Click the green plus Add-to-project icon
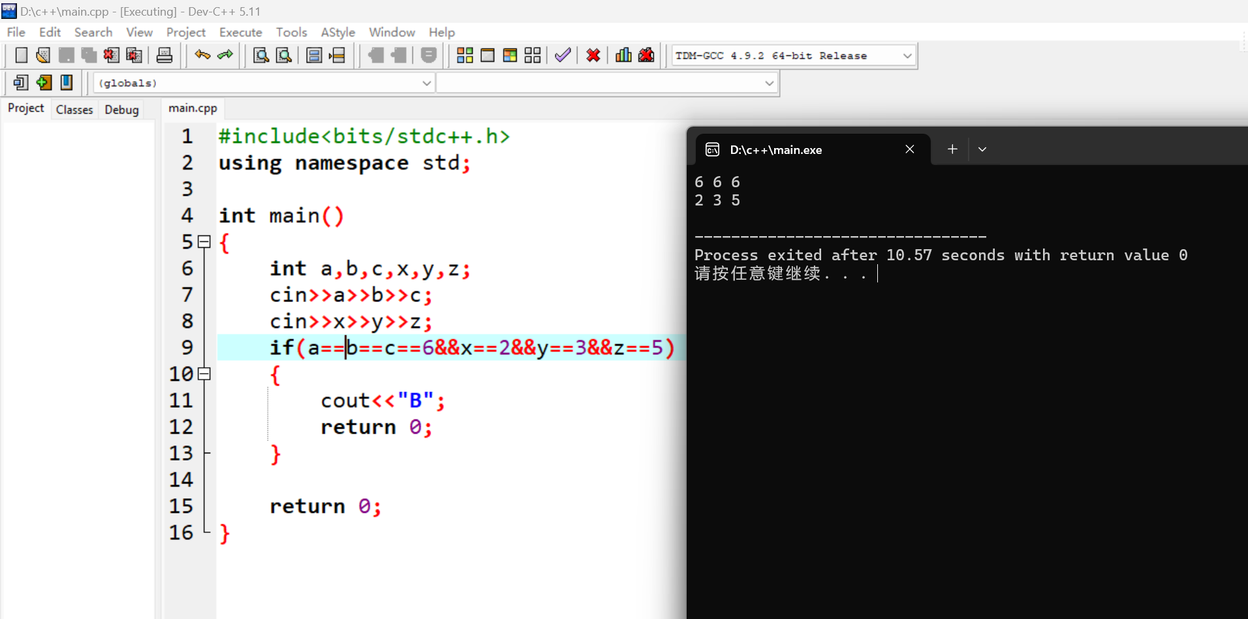Viewport: 1248px width, 619px height. (44, 83)
